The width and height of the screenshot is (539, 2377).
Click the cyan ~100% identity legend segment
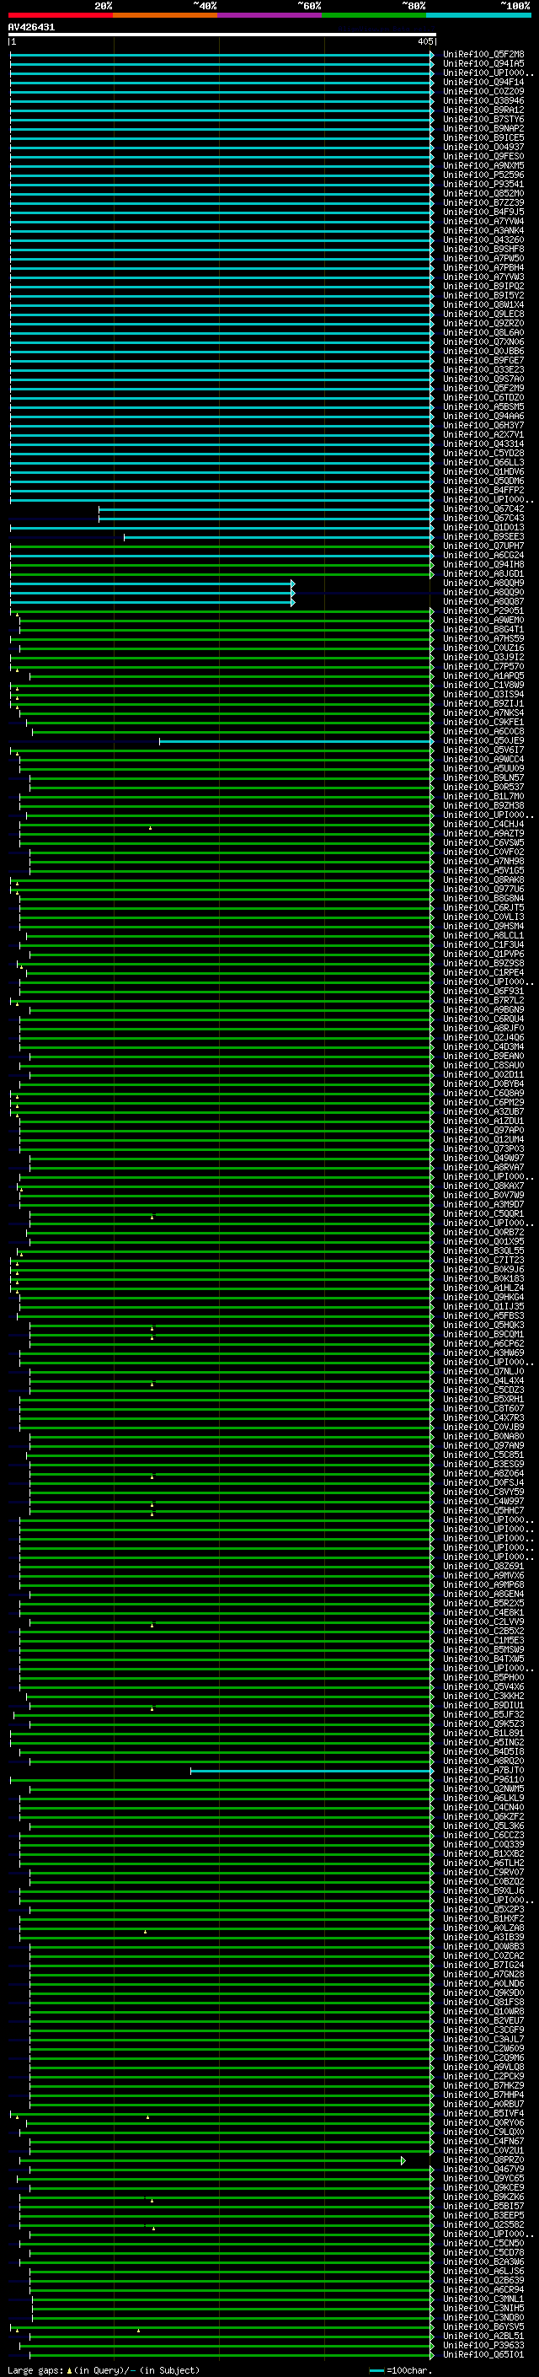(x=479, y=15)
